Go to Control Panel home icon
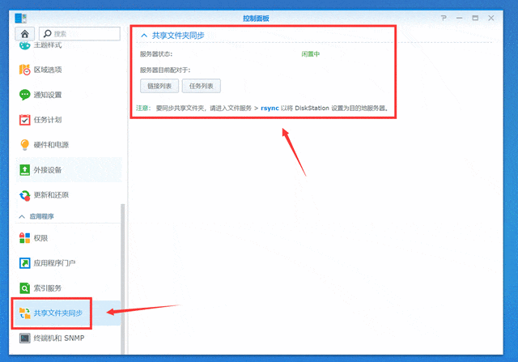This screenshot has height=362, width=518. (x=25, y=34)
